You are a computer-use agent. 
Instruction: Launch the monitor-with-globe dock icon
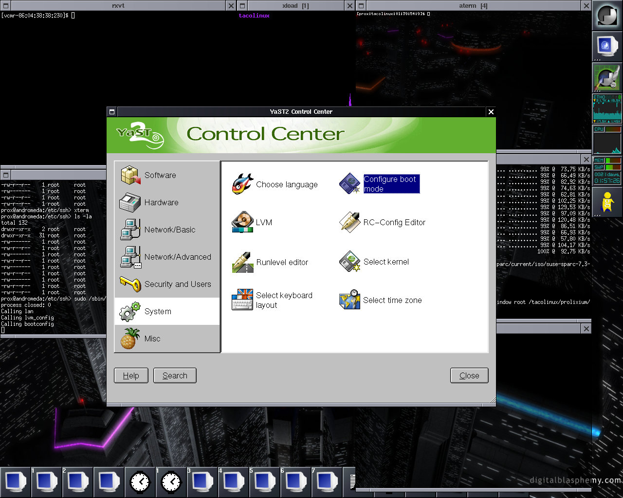tap(607, 46)
